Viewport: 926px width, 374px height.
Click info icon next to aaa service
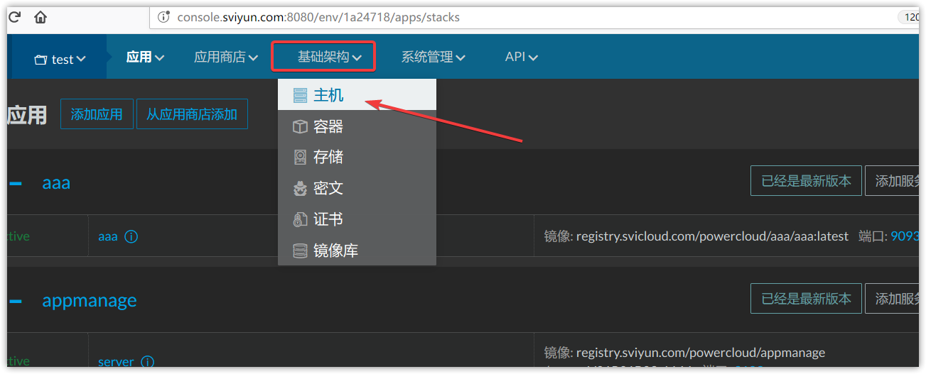131,236
